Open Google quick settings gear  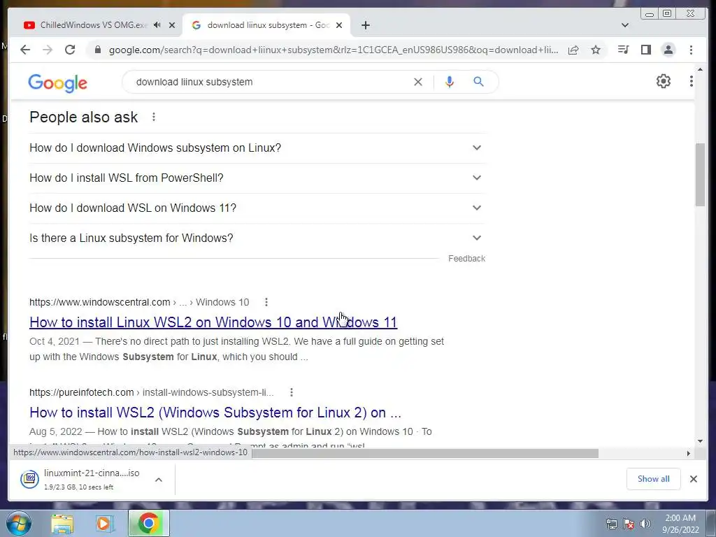pos(663,81)
